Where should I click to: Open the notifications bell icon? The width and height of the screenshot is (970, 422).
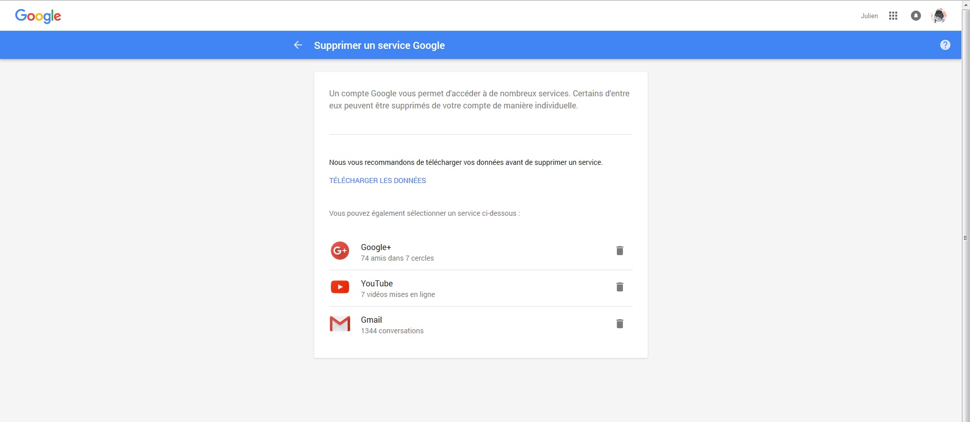click(x=915, y=16)
